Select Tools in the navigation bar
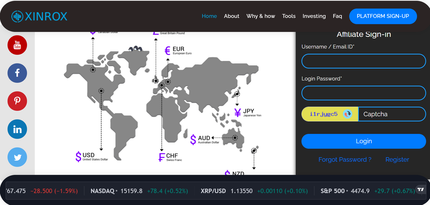The height and width of the screenshot is (205, 430). pos(289,16)
